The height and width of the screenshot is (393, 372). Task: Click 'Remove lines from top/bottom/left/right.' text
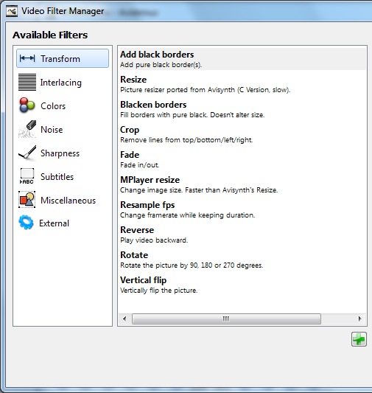point(186,140)
